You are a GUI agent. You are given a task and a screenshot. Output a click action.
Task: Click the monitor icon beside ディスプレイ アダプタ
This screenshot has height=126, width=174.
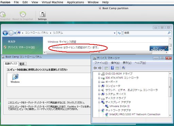point(103,102)
